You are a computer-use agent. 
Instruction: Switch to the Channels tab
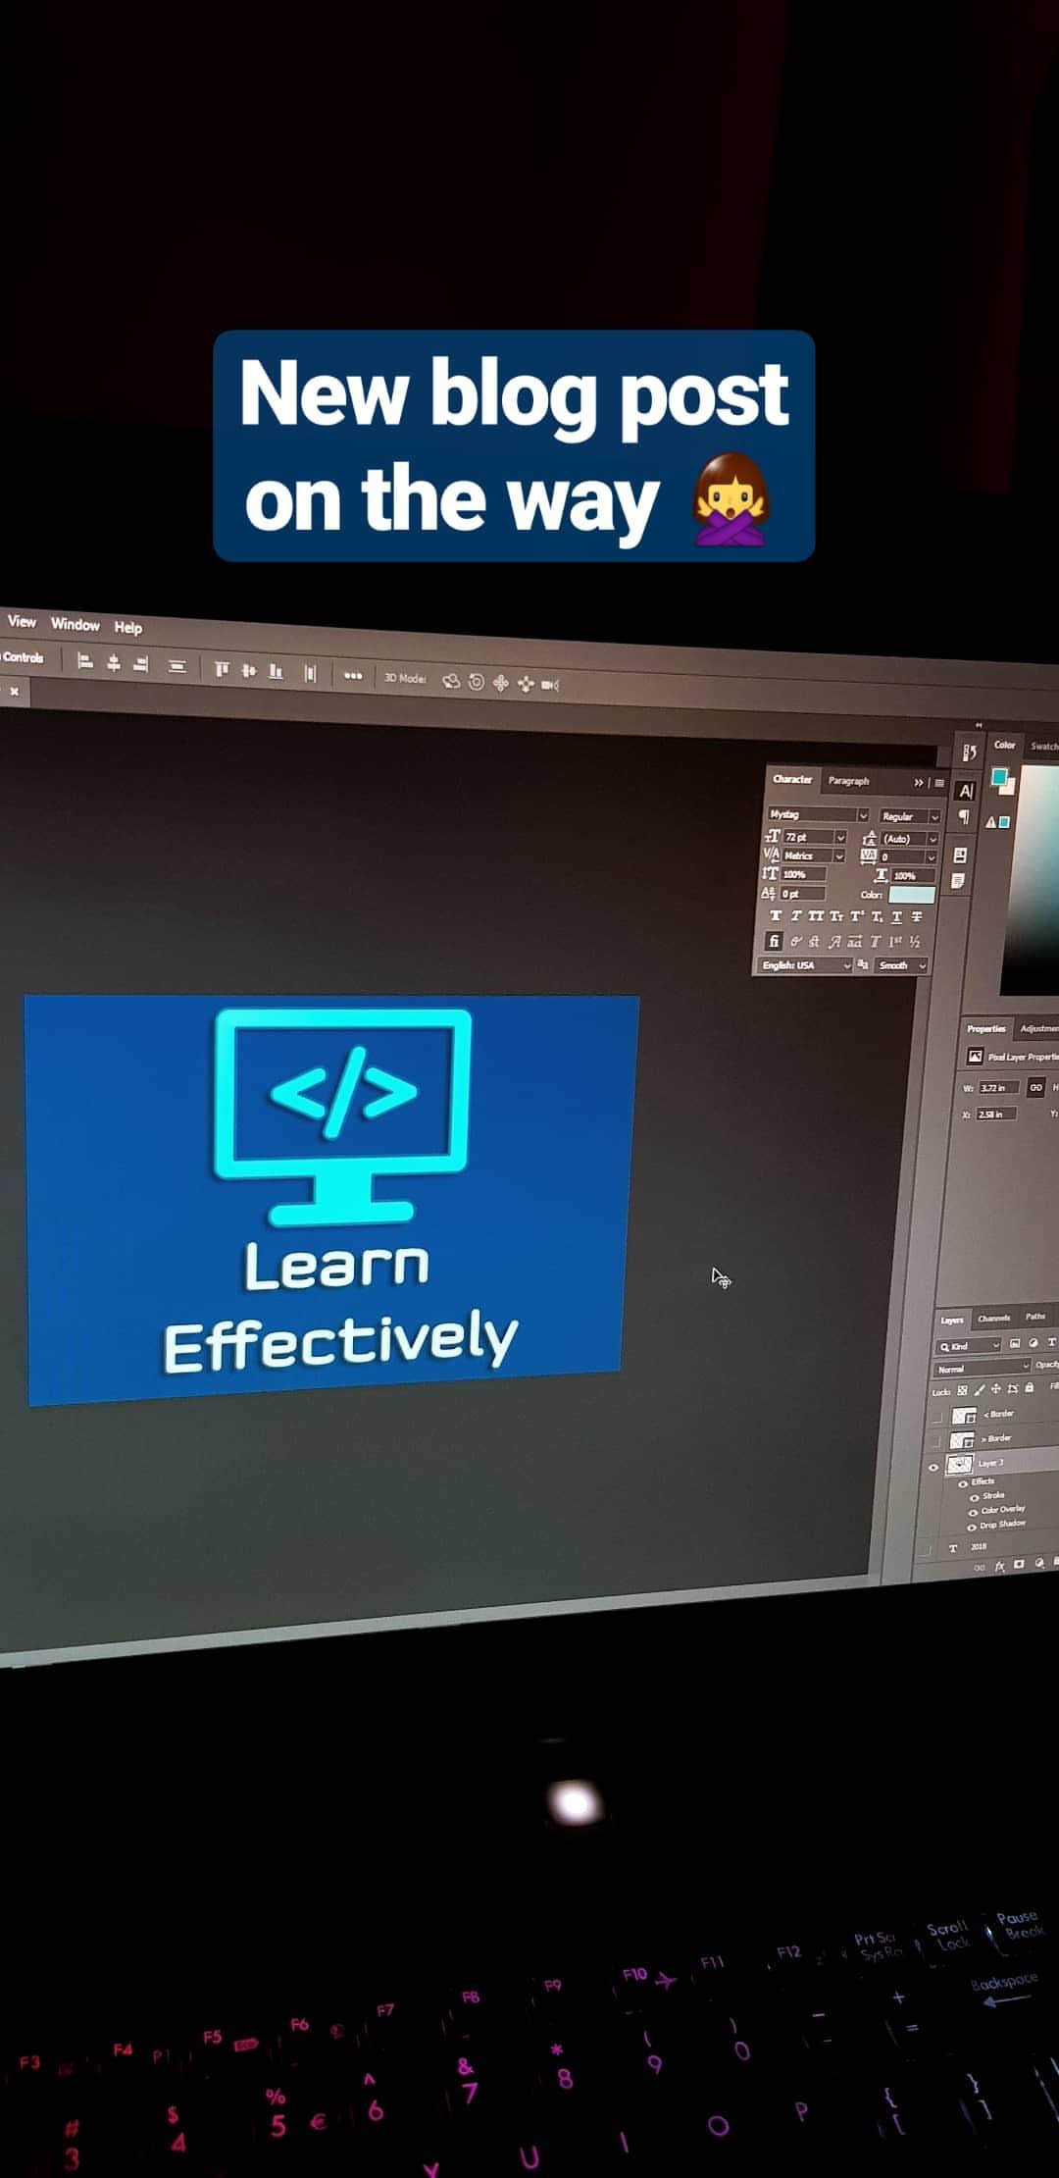click(x=993, y=1318)
